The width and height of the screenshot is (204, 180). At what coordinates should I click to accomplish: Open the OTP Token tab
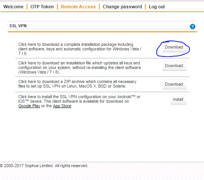click(x=42, y=7)
